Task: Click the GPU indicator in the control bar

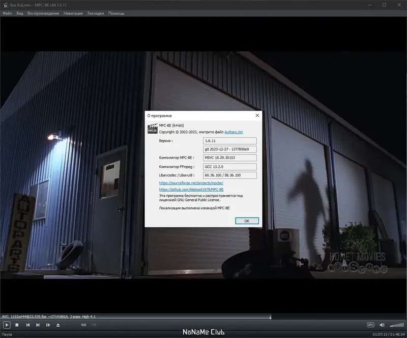Action: pos(370,325)
